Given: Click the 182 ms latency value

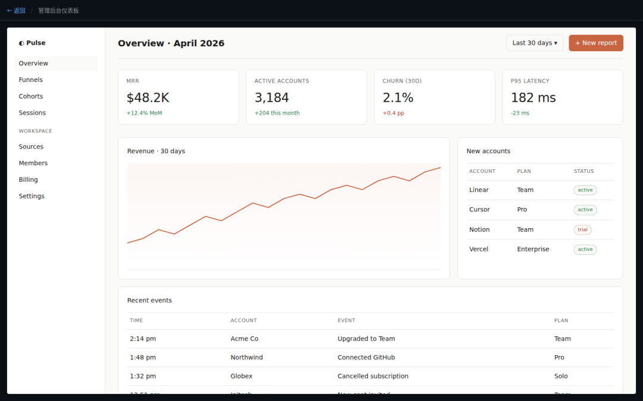Looking at the screenshot, I should coord(533,98).
